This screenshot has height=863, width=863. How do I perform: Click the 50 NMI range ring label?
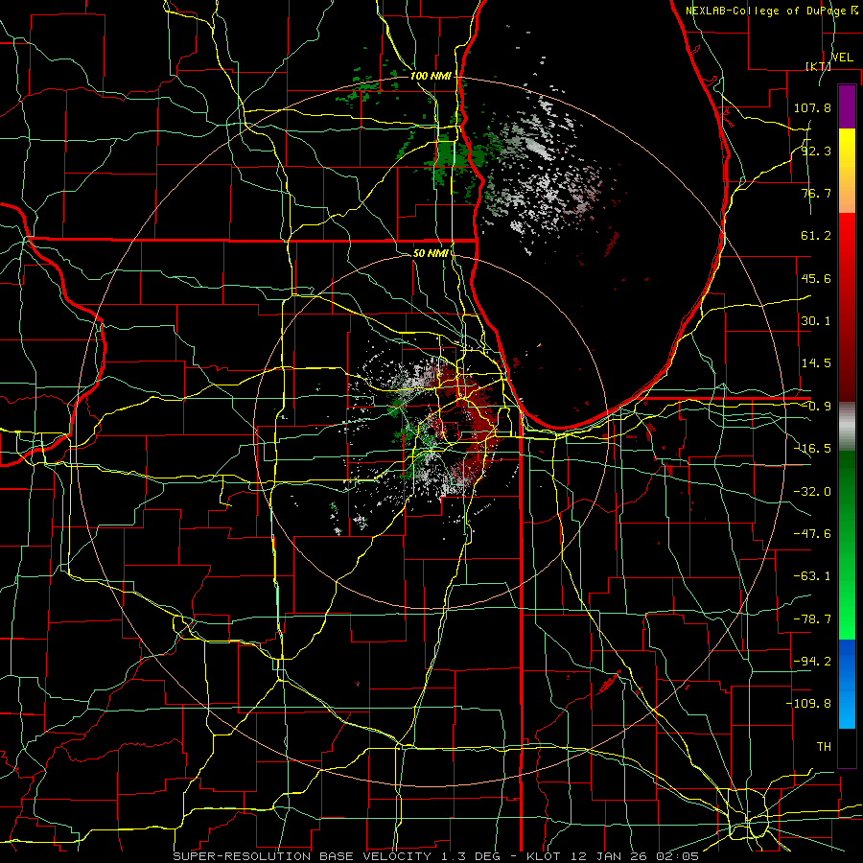point(431,253)
